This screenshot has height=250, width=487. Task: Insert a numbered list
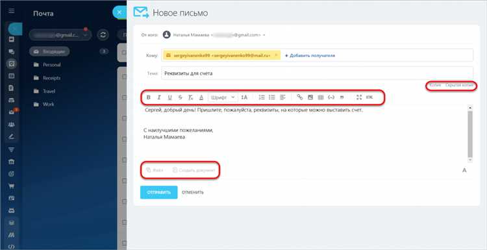[x=262, y=97]
